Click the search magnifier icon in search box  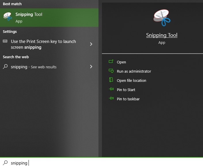[5, 163]
